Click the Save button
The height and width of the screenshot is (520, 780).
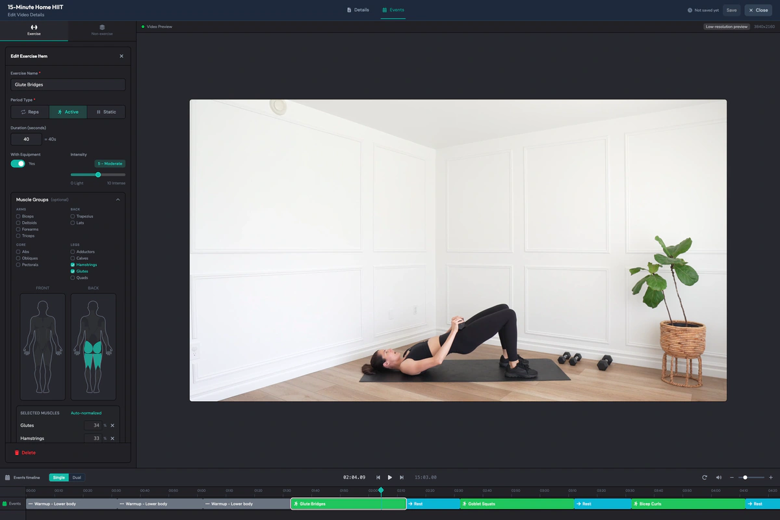pos(732,10)
